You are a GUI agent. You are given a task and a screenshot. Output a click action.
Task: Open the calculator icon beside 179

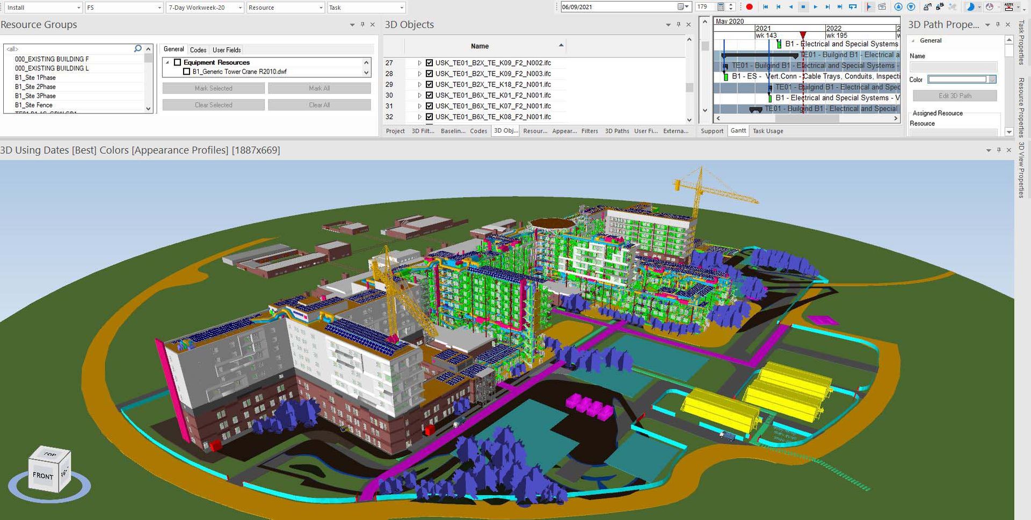[x=721, y=7]
